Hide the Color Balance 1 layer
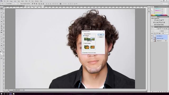Viewport: 169px width, 95px height. (x=152, y=36)
